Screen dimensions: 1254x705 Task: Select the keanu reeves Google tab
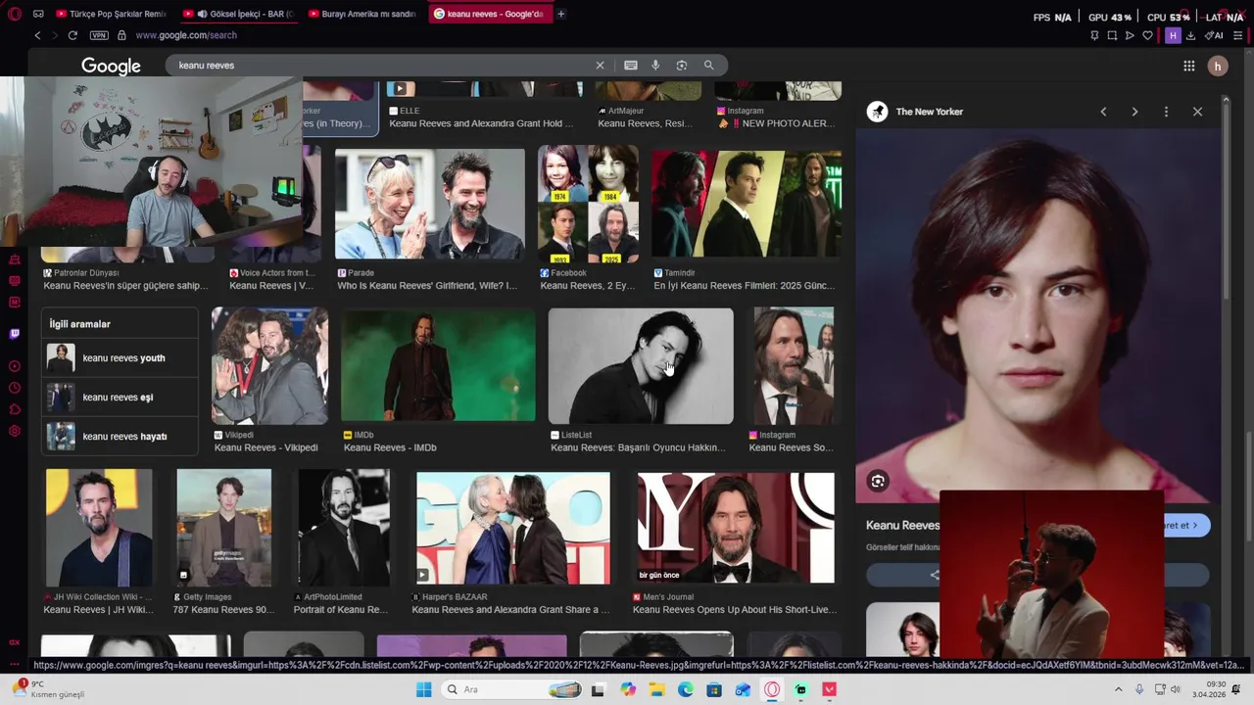(489, 14)
